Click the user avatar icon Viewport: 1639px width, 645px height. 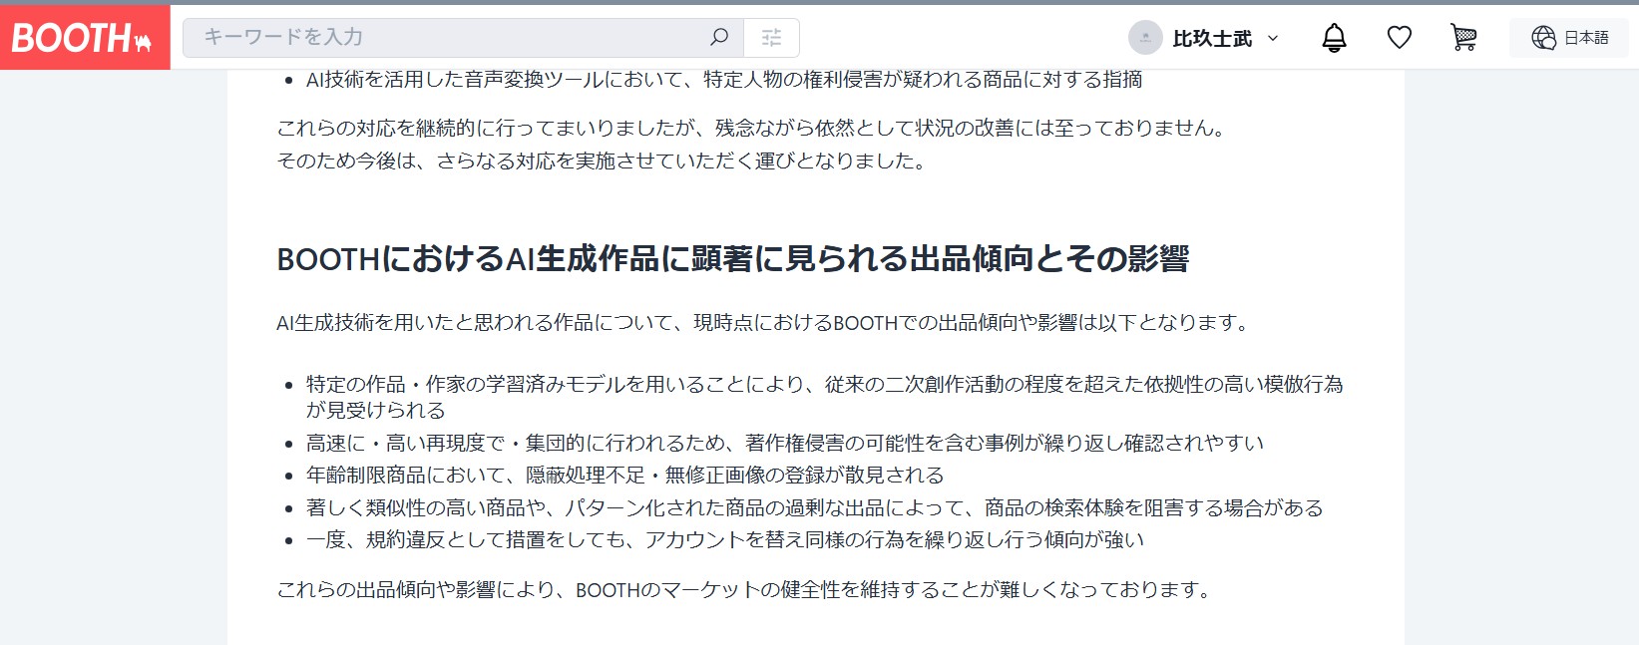pos(1145,38)
